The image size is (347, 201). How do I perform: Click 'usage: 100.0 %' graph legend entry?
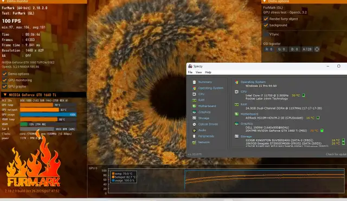pos(123,180)
